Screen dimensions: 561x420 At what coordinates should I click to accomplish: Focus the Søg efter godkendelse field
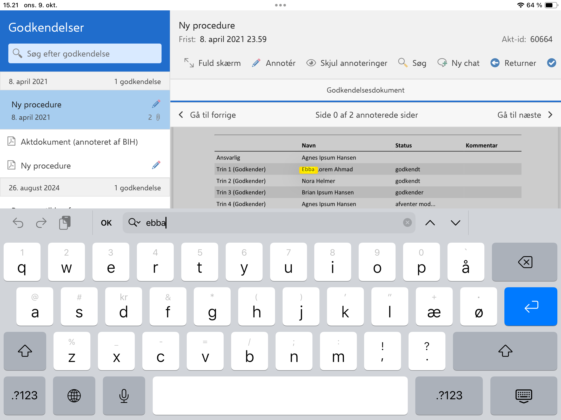pyautogui.click(x=85, y=53)
